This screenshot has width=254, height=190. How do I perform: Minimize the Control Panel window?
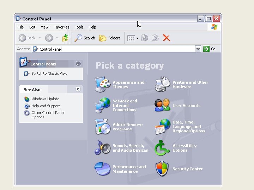point(200,19)
